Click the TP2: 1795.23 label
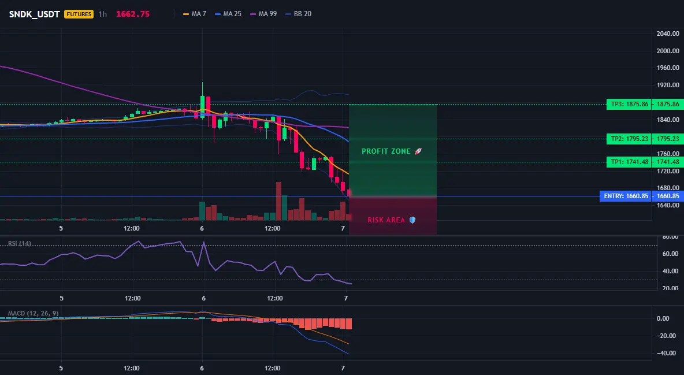Image resolution: width=684 pixels, height=375 pixels. point(629,139)
